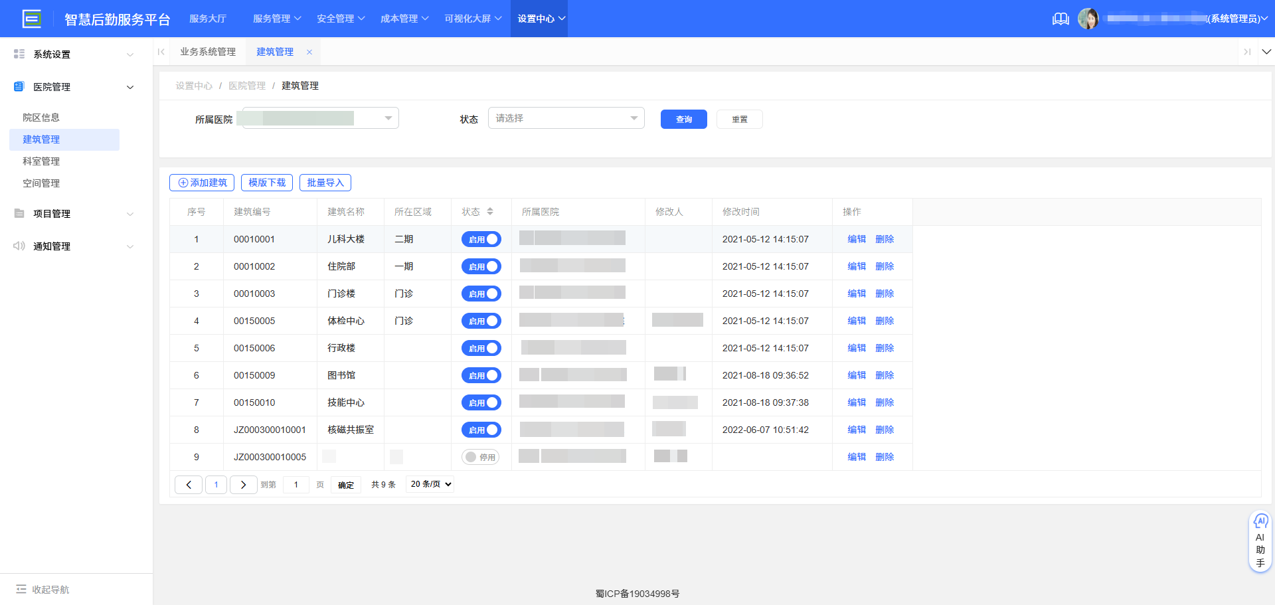Sort the table by 状态 column
This screenshot has width=1275, height=605.
490,212
